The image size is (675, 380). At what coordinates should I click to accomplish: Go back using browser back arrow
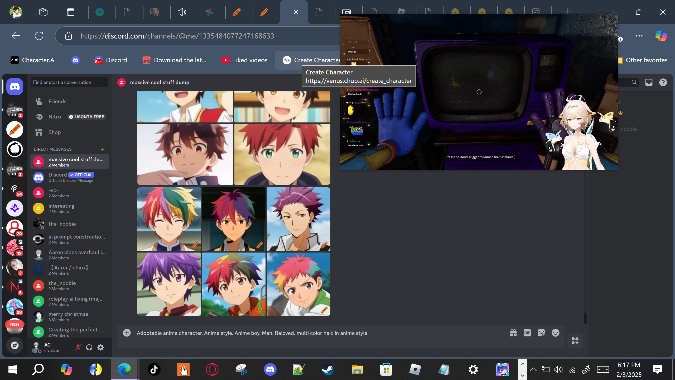[16, 36]
